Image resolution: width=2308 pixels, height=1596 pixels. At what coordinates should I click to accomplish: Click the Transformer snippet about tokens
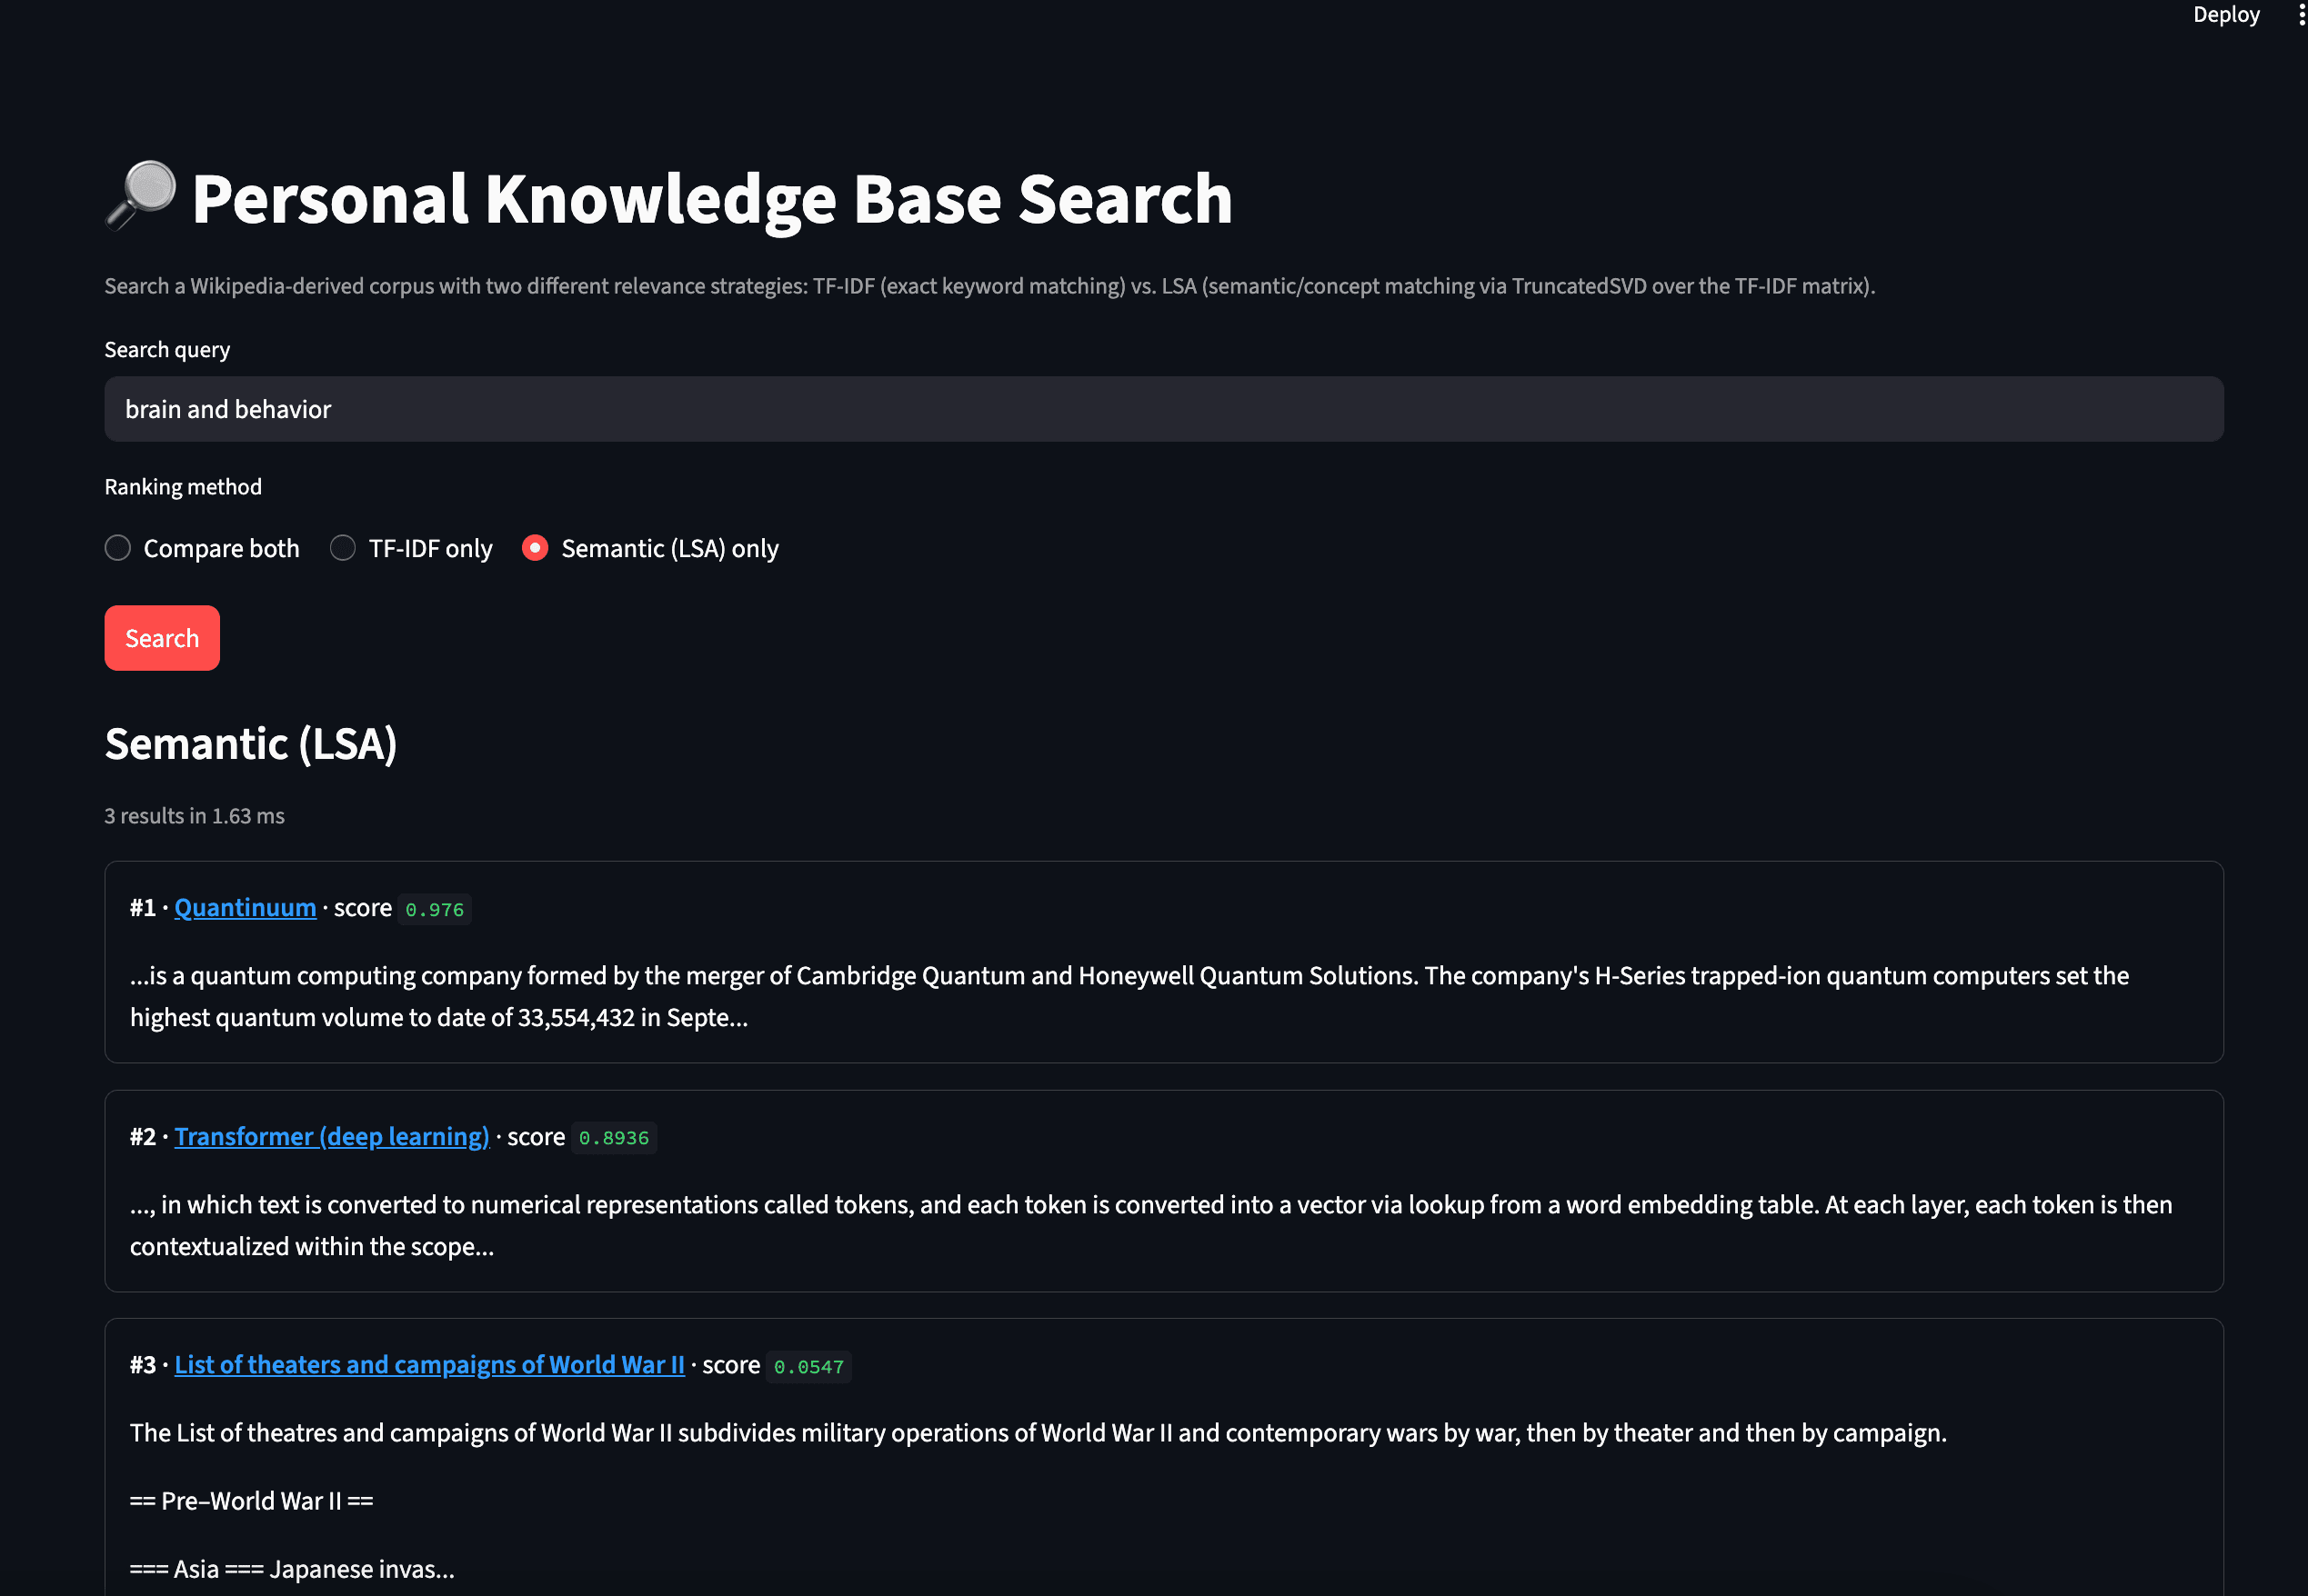point(1151,1225)
